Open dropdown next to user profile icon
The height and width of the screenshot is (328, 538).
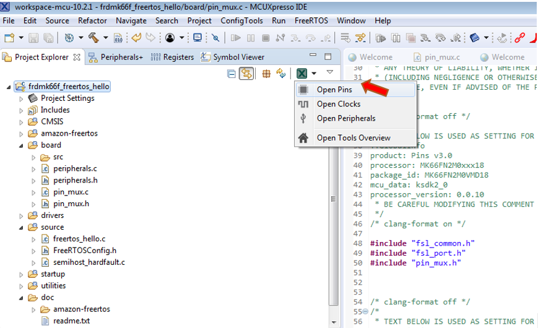point(181,38)
